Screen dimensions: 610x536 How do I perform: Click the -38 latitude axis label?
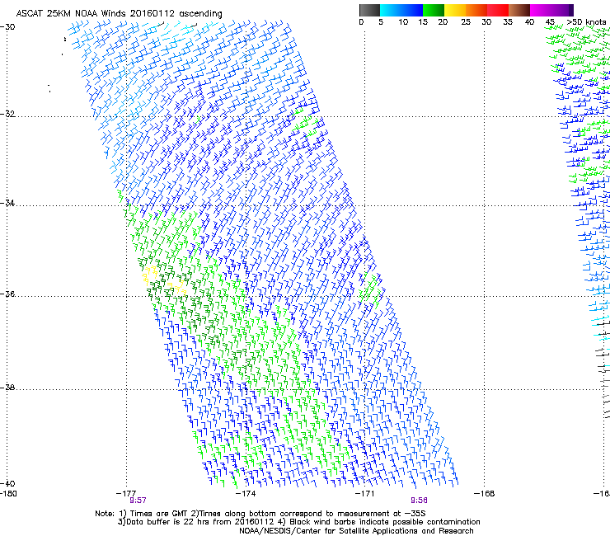(7, 388)
